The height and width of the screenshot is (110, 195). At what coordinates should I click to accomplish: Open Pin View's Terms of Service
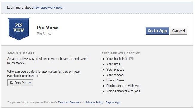(68, 102)
